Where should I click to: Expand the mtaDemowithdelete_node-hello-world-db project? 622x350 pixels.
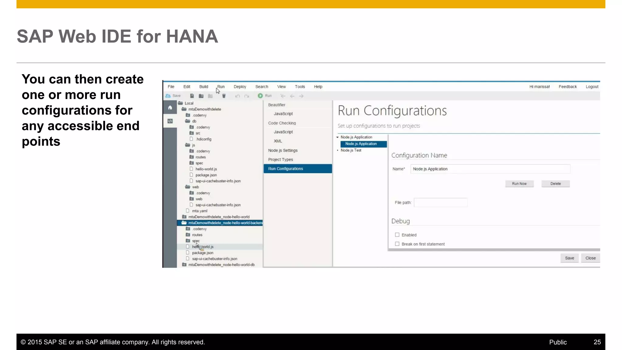pyautogui.click(x=184, y=265)
